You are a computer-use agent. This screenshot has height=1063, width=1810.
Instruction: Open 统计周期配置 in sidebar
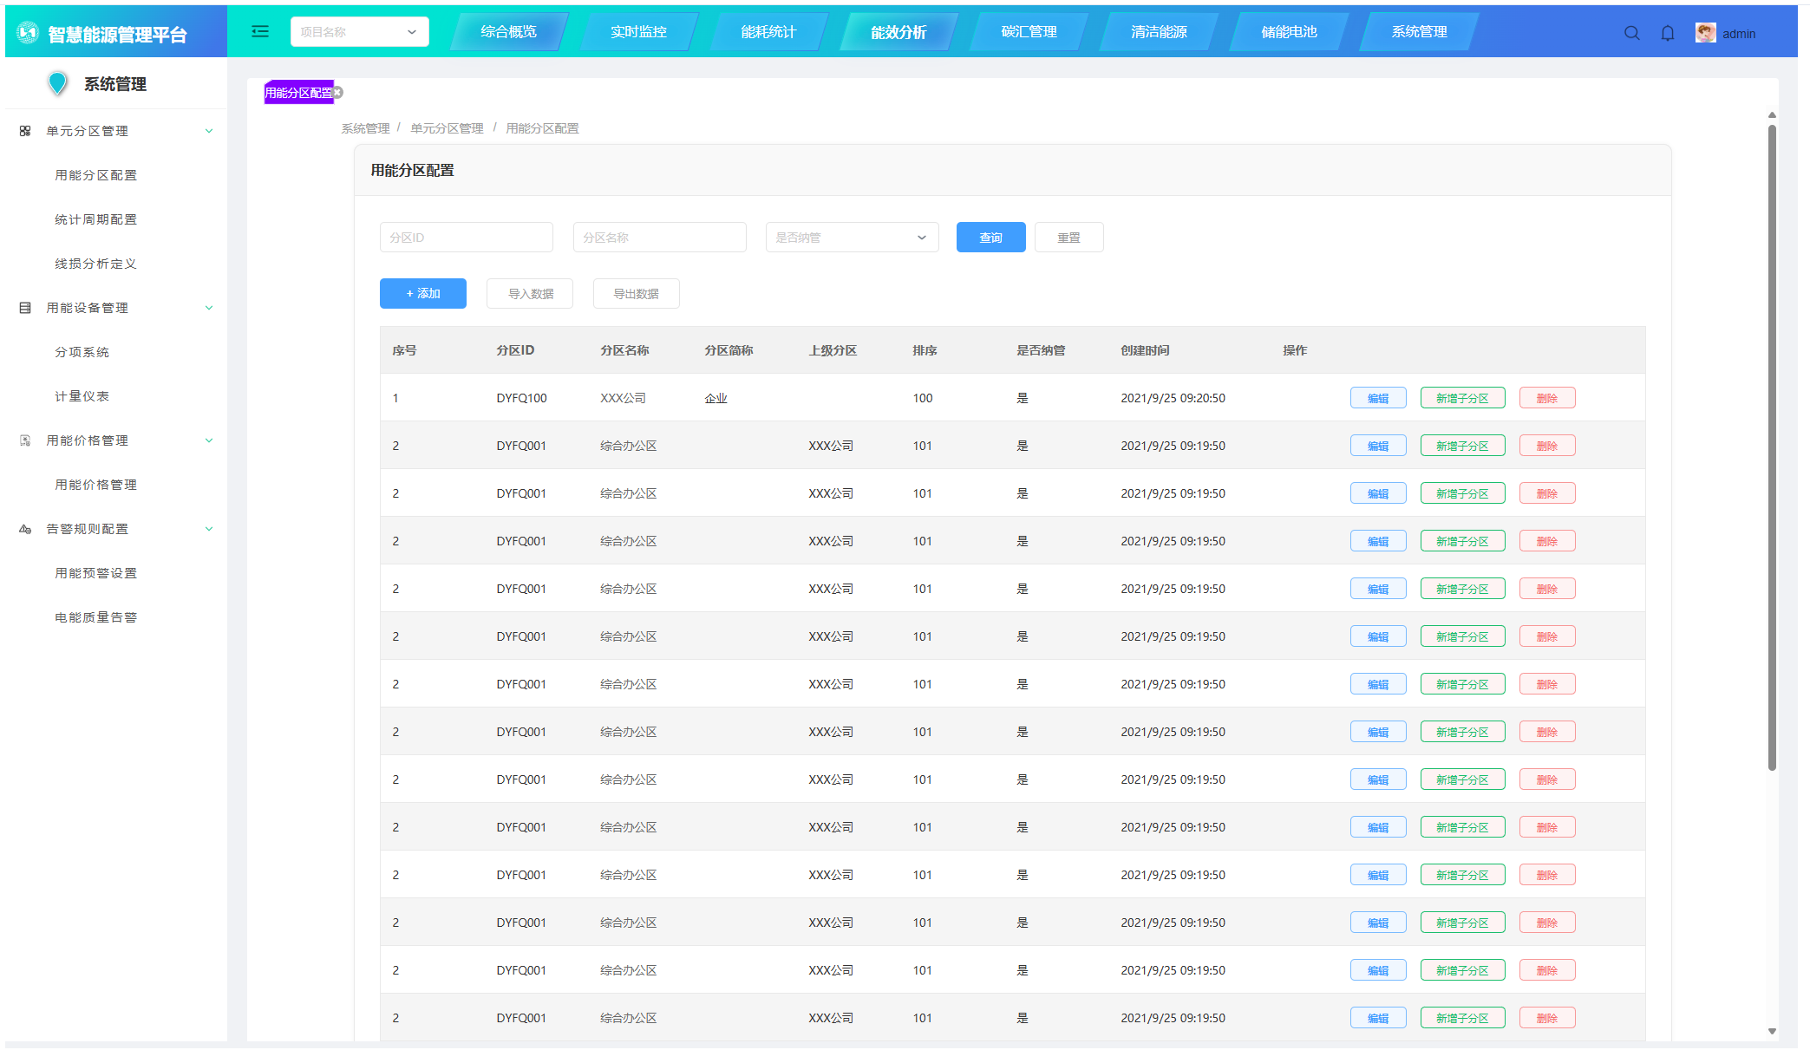(95, 219)
